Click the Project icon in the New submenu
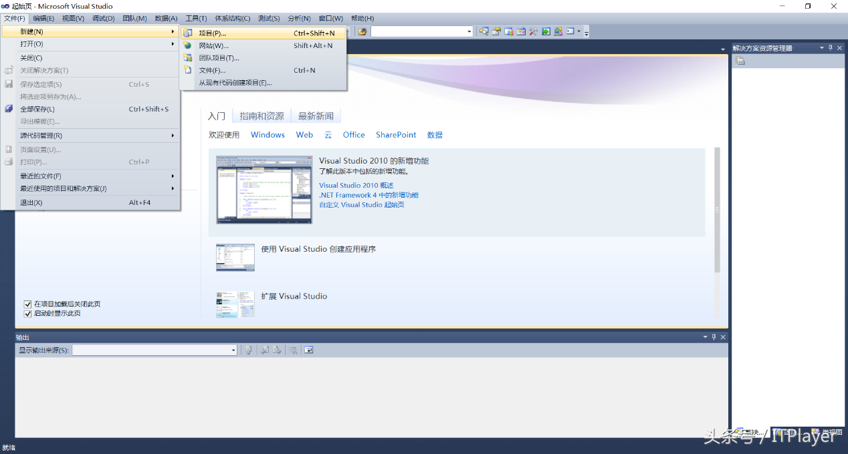The image size is (848, 454). (188, 33)
